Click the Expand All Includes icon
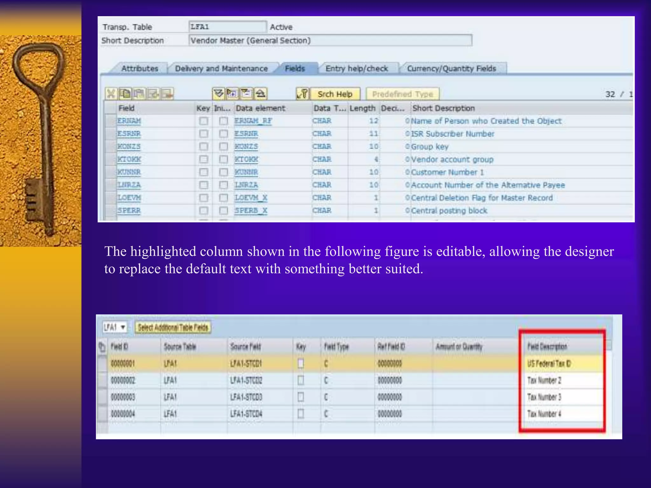Viewport: 651px width, 488px height. [219, 94]
